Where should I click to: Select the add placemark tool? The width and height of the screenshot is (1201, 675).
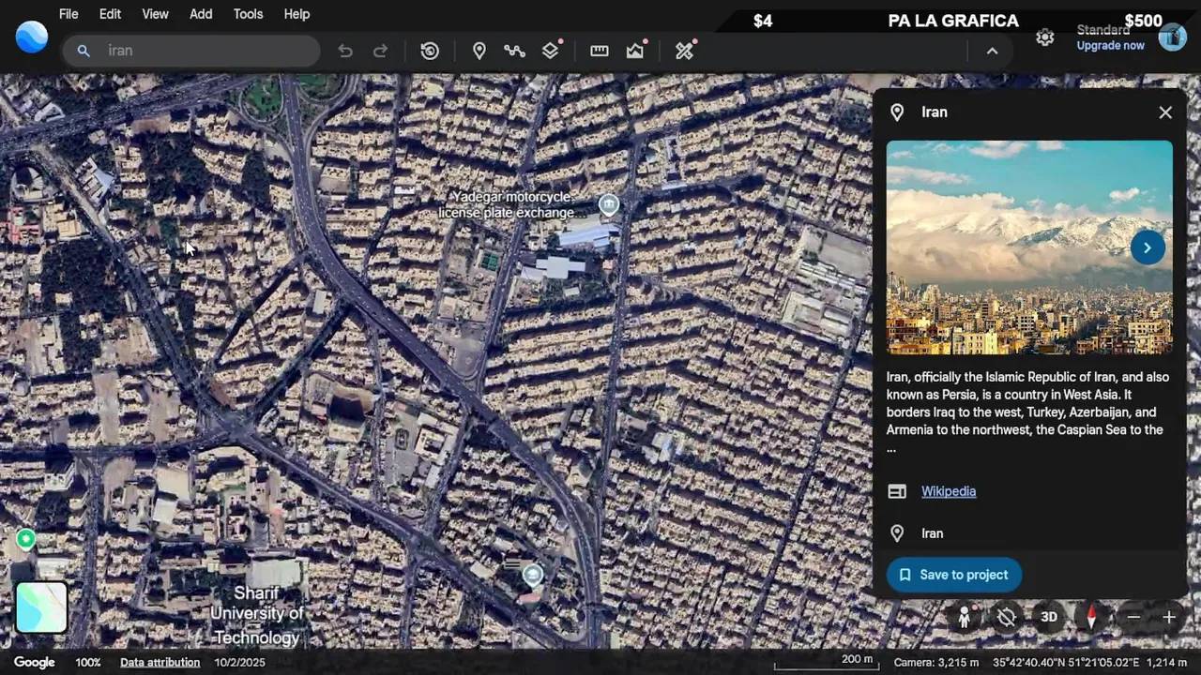479,51
